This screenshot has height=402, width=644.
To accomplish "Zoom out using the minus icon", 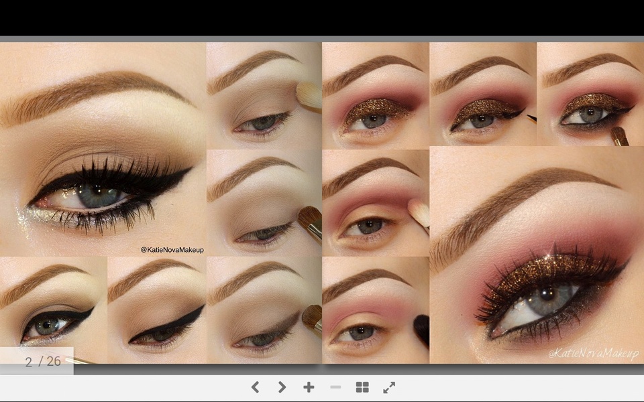I will (335, 387).
